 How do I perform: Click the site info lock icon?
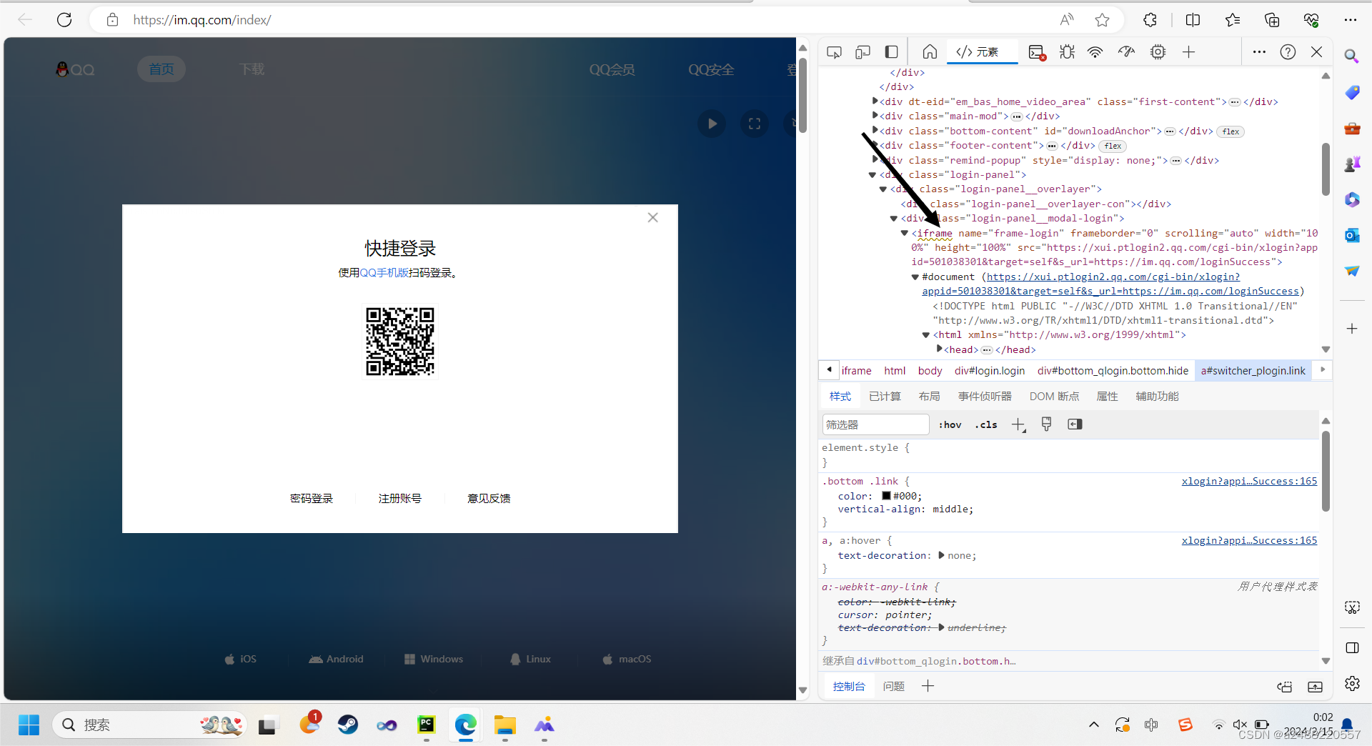coord(112,20)
